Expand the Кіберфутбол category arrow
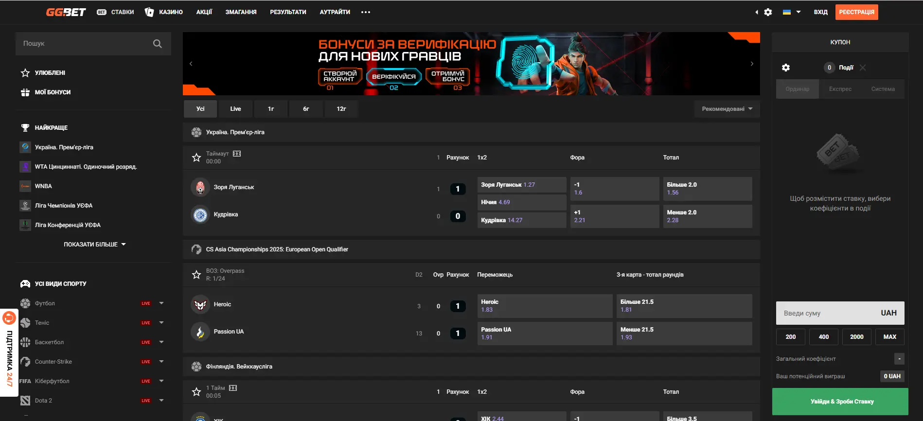The height and width of the screenshot is (421, 923). point(161,381)
